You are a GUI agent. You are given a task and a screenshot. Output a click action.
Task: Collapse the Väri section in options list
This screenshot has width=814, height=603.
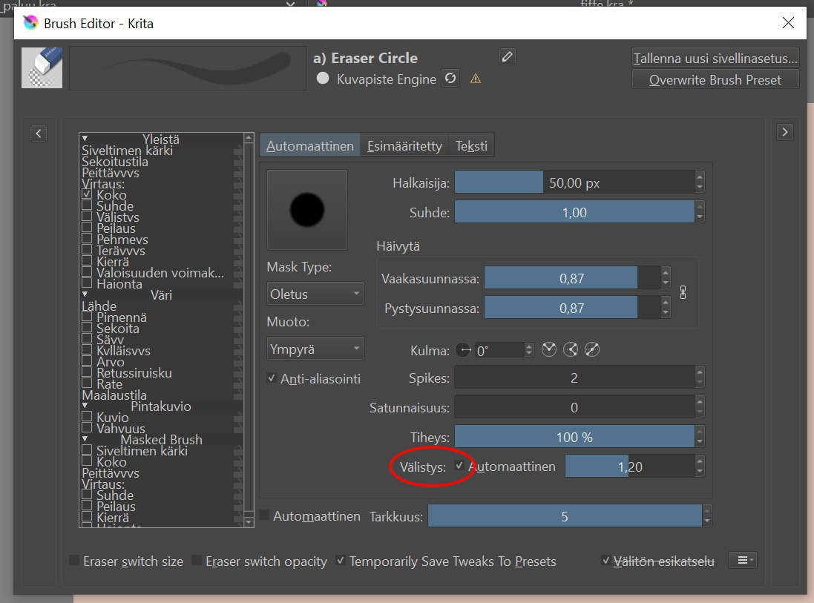click(85, 294)
